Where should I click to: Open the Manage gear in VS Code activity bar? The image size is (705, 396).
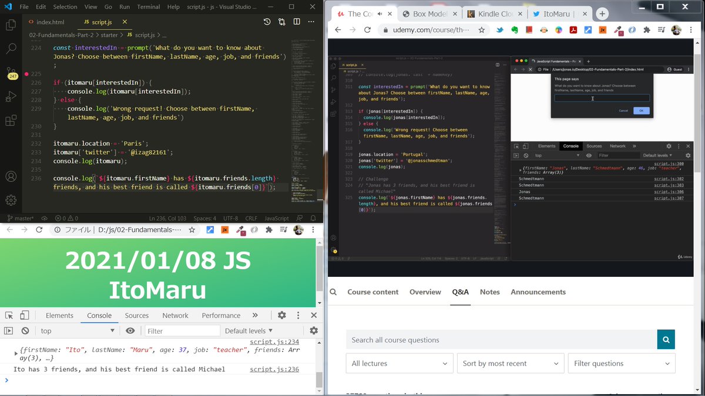pyautogui.click(x=11, y=200)
